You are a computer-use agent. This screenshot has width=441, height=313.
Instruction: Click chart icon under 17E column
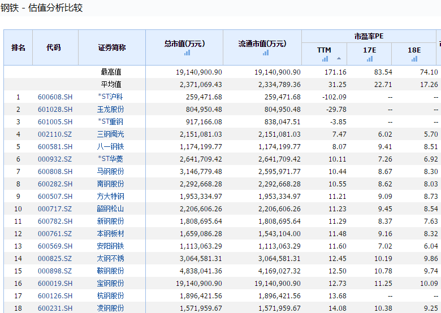pos(370,59)
